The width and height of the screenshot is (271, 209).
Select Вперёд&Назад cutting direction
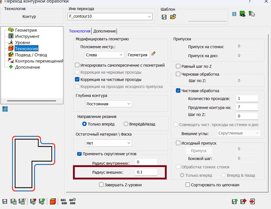click(126, 124)
